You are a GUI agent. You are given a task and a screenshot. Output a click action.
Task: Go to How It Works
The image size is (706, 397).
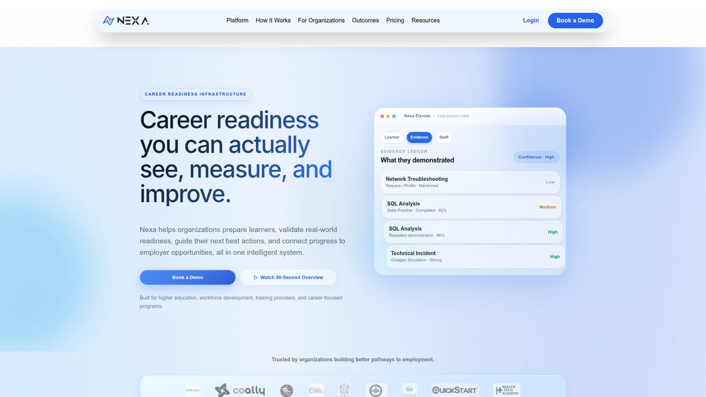(x=273, y=20)
